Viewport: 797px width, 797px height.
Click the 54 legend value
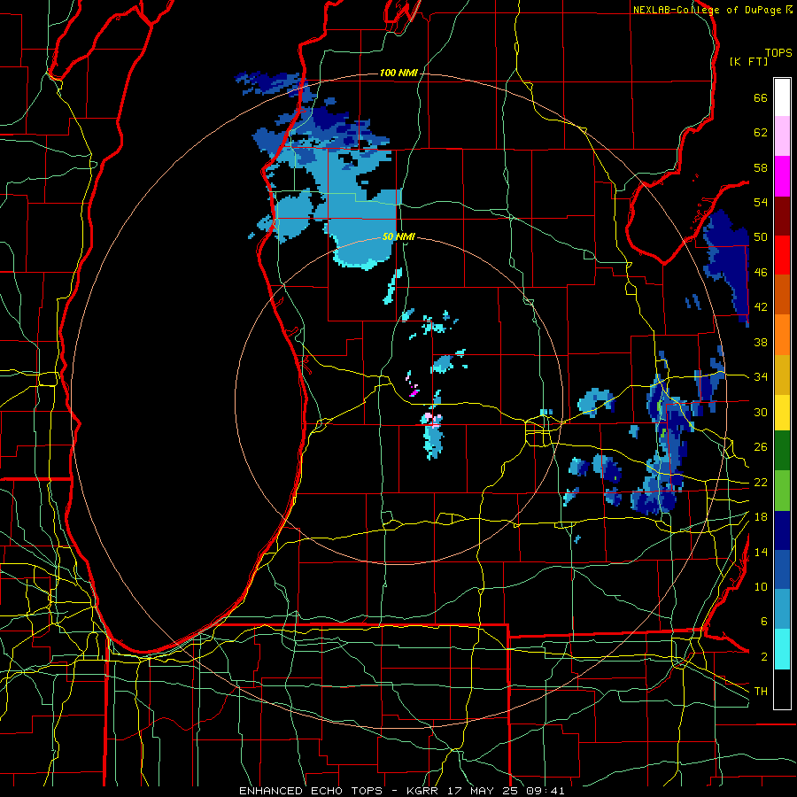point(761,202)
